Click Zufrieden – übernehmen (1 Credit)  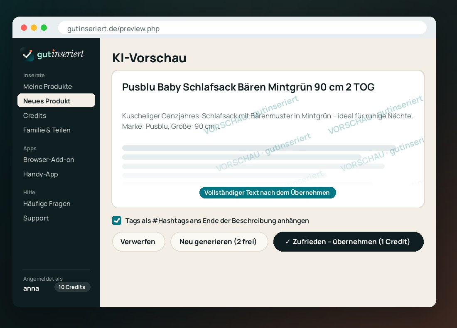pos(348,242)
